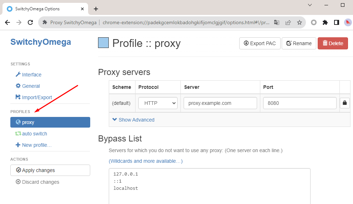Click the lock icon for proxy authentication
Viewport: 353px width, 204px height.
coord(344,103)
